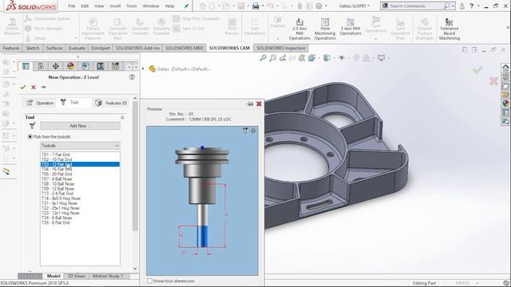511x287 pixels.
Task: Open Tolerance Based Machining
Action: 449,29
